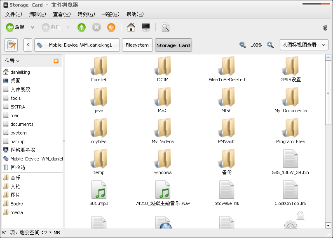Select the tools drive in sidebar
Image resolution: width=333 pixels, height=238 pixels.
(x=32, y=98)
